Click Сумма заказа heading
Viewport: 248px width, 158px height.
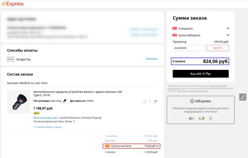pos(190,18)
